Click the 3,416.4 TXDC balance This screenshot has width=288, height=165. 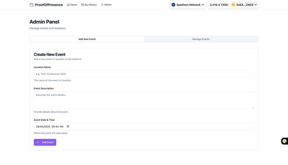point(219,5)
